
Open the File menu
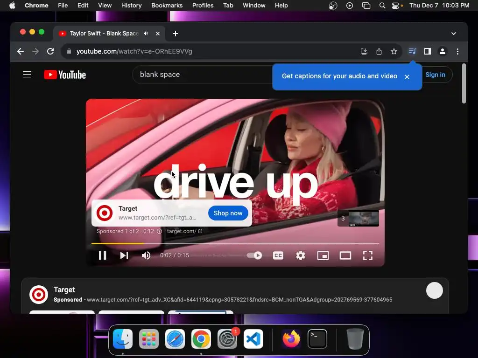pyautogui.click(x=63, y=6)
